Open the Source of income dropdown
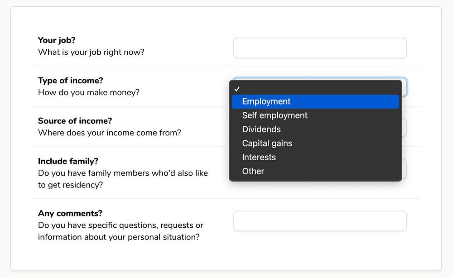The height and width of the screenshot is (278, 453). click(x=404, y=128)
